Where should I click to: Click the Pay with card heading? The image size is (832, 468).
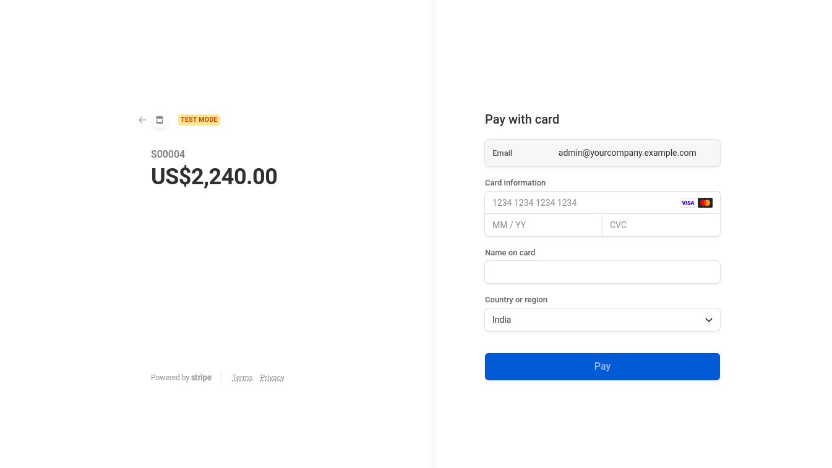(x=522, y=119)
